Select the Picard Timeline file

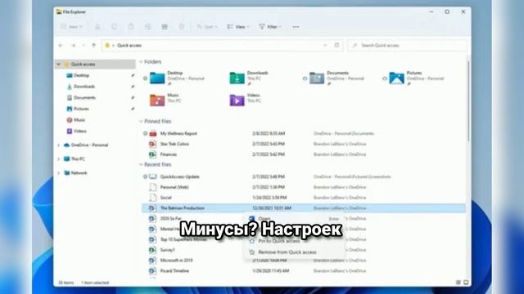(x=174, y=270)
